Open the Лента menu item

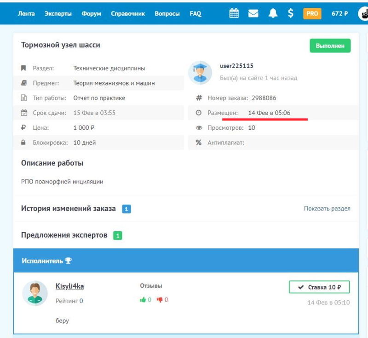click(26, 14)
